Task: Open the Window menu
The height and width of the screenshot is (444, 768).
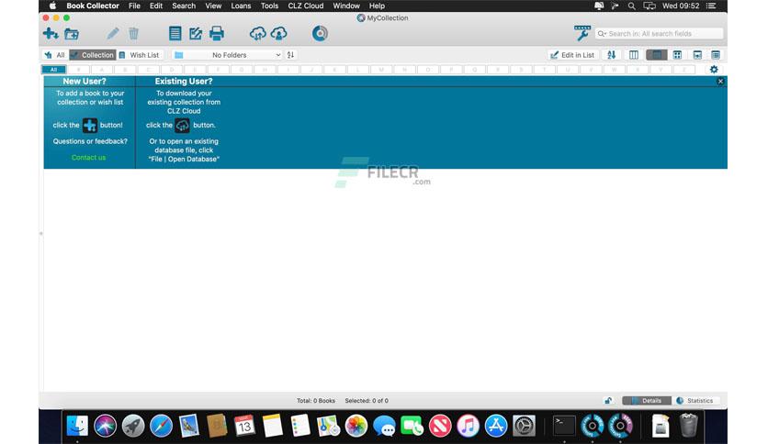Action: (346, 6)
